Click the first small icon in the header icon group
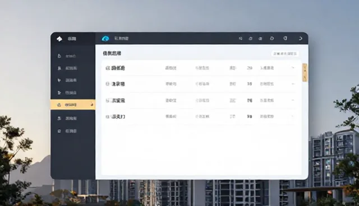359x206 pixels. [241, 39]
